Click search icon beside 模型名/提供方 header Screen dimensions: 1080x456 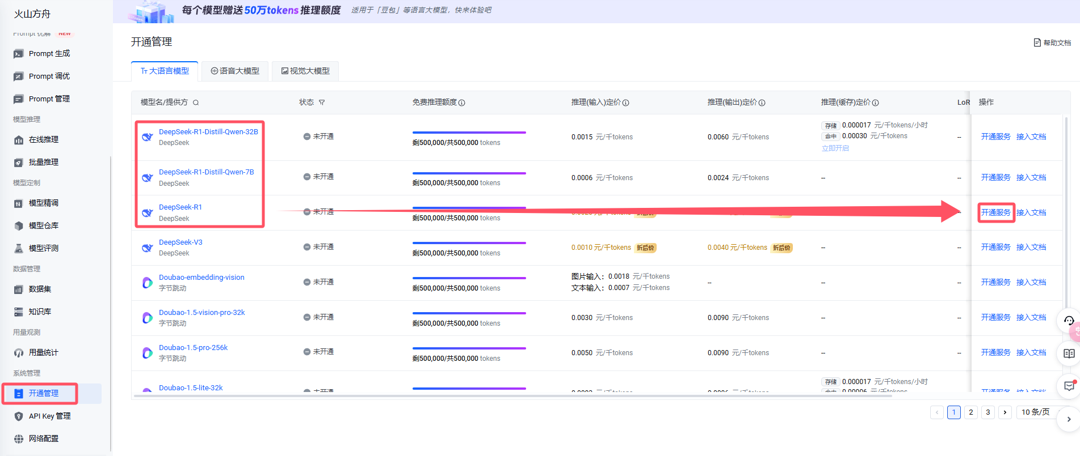pyautogui.click(x=196, y=103)
